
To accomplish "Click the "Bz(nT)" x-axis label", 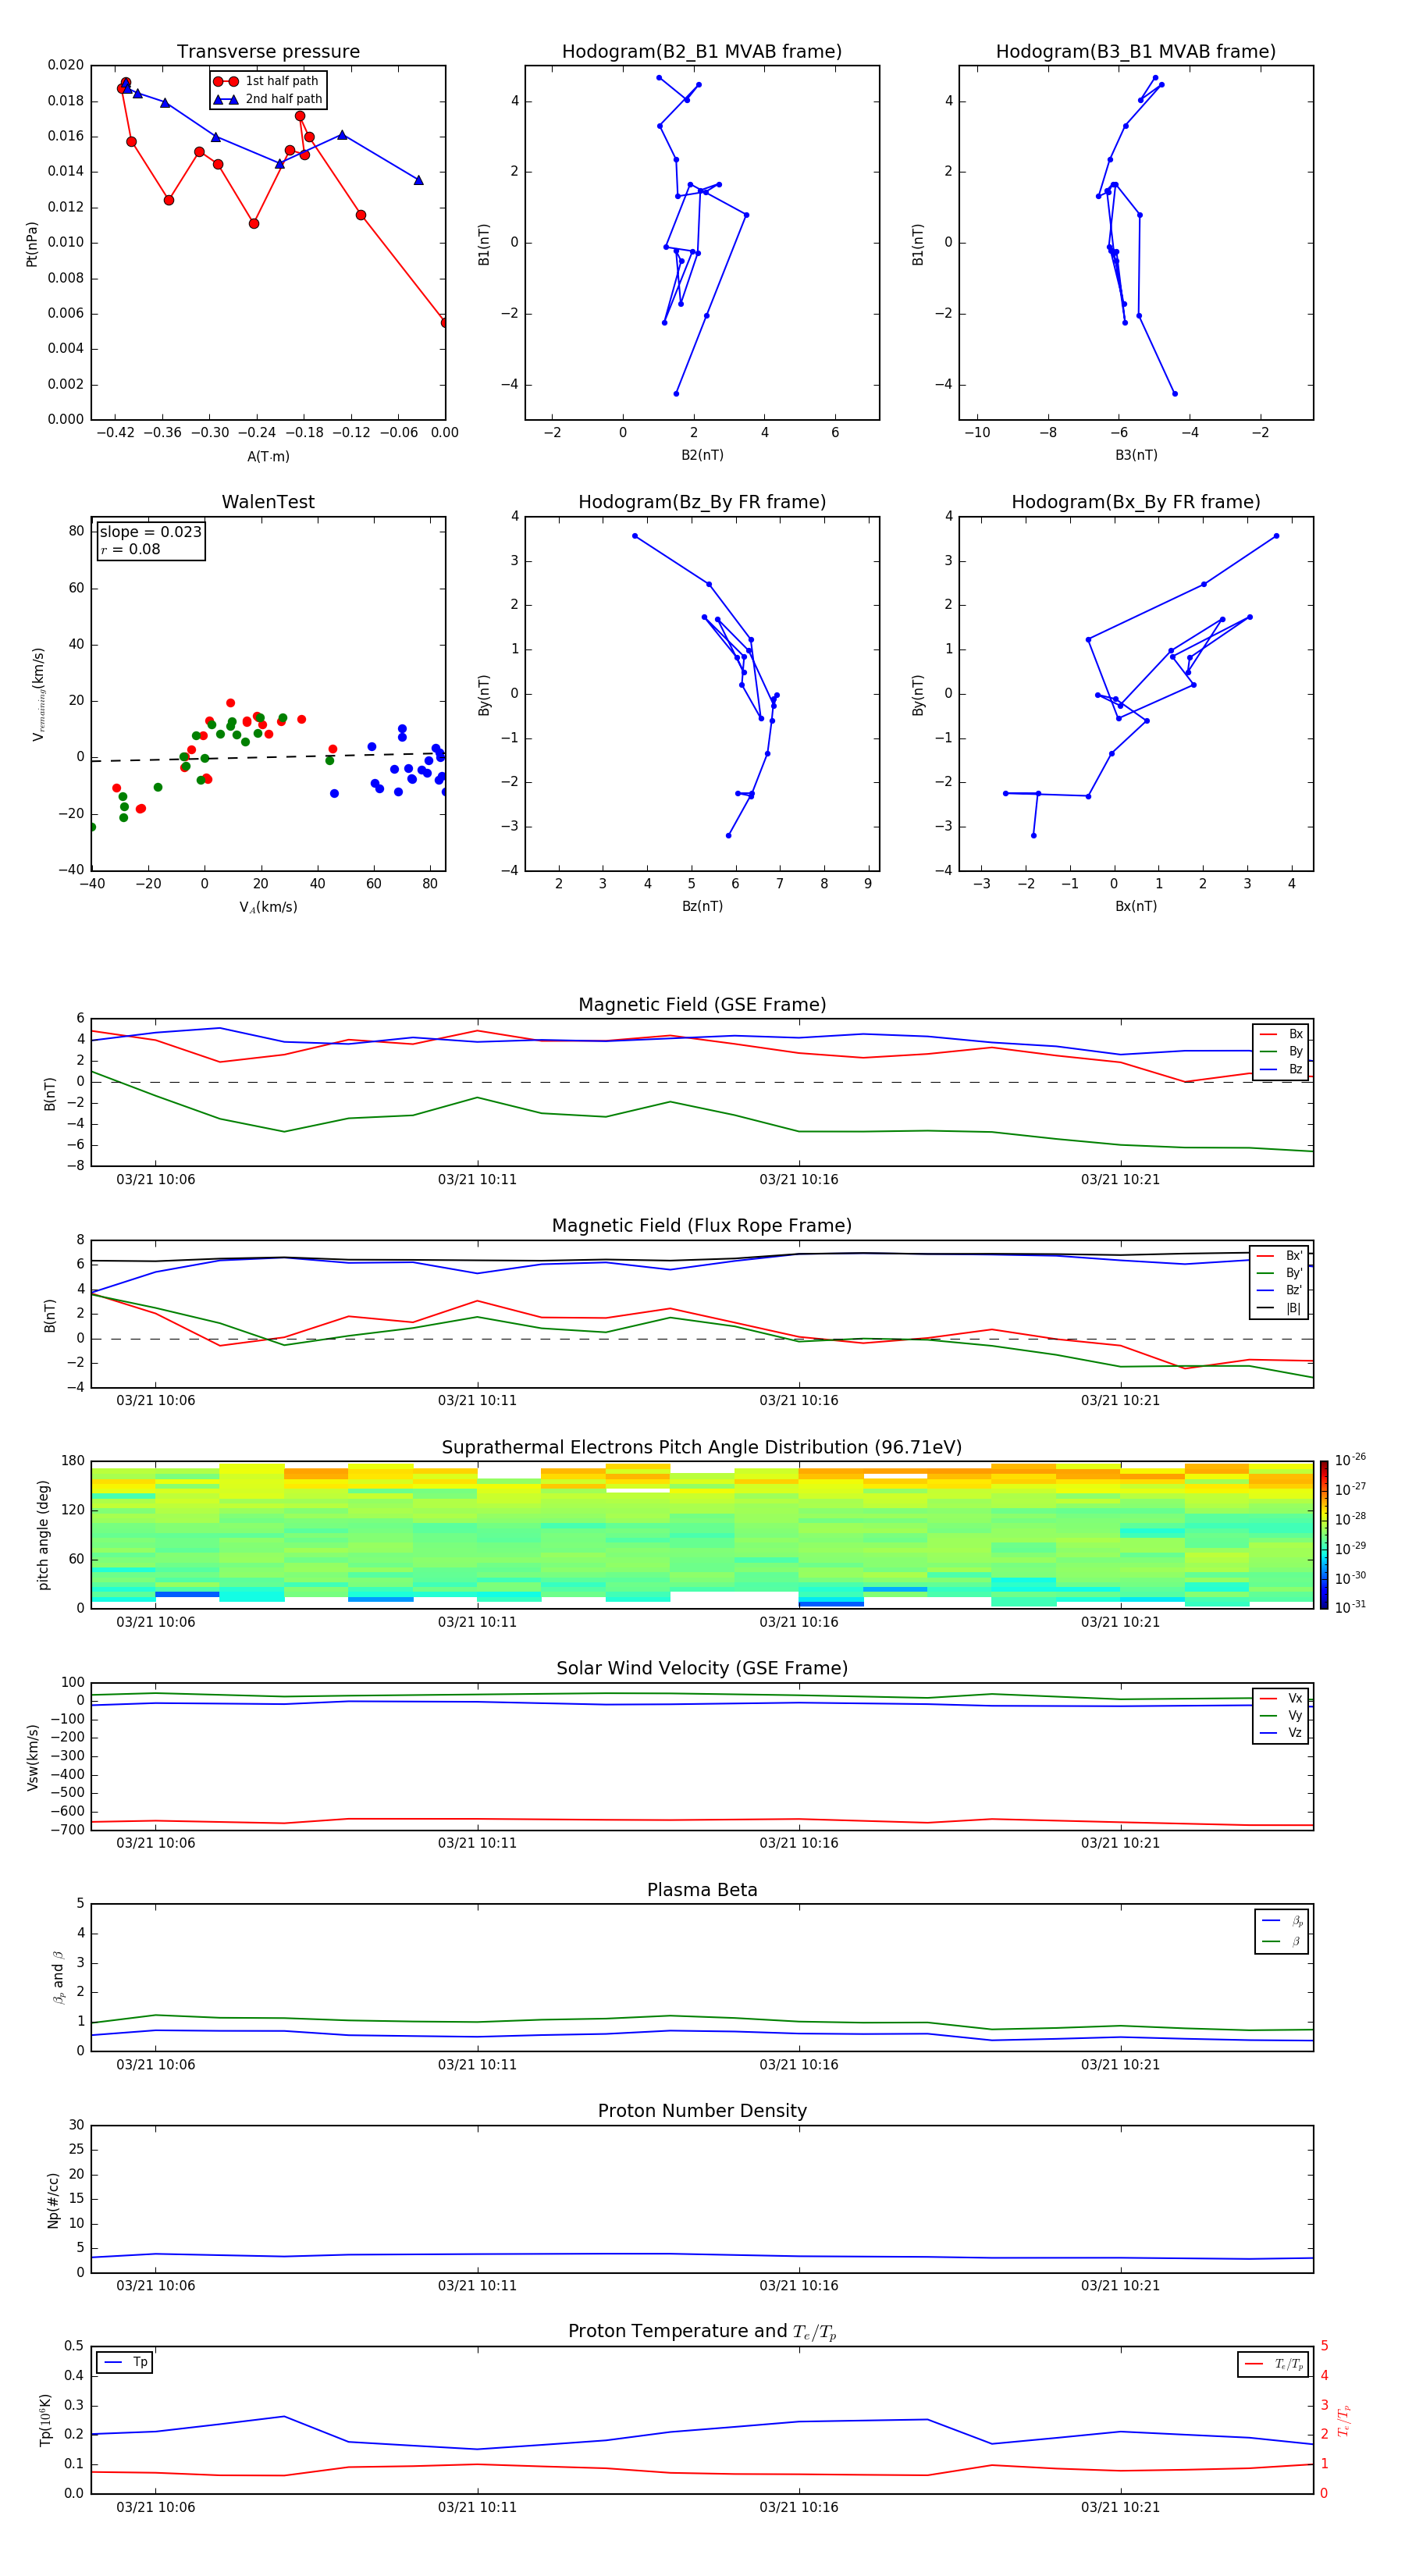I will 702,906.
